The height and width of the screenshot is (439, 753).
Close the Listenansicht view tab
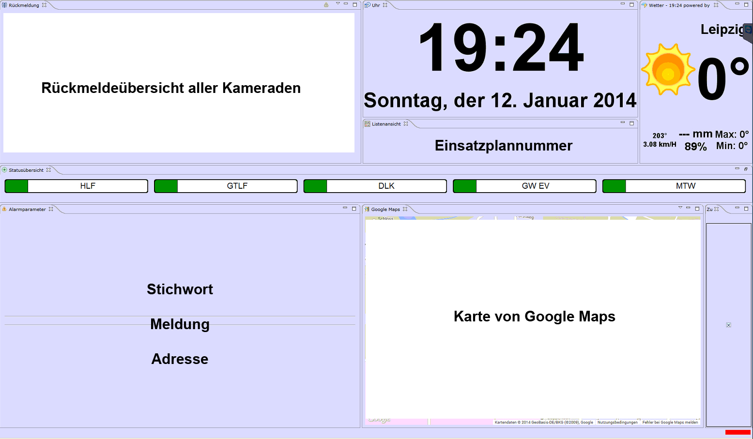pos(406,124)
